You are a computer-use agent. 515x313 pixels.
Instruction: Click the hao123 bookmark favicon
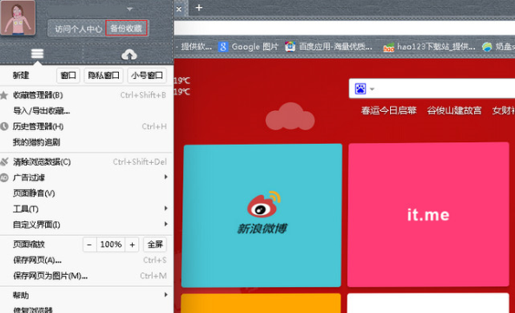click(388, 48)
